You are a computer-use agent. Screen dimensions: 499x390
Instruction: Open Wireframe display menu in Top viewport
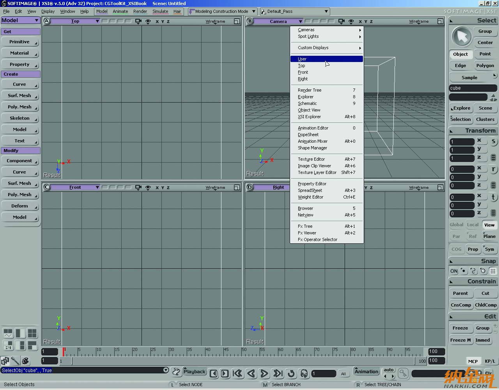pyautogui.click(x=215, y=21)
